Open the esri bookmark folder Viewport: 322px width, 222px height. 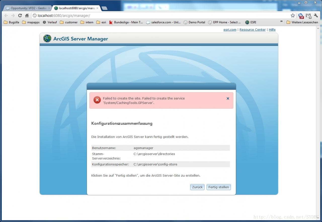[101, 22]
